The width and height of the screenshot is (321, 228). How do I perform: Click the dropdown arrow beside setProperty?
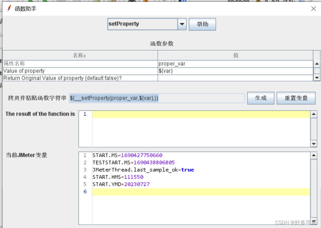tap(182, 24)
